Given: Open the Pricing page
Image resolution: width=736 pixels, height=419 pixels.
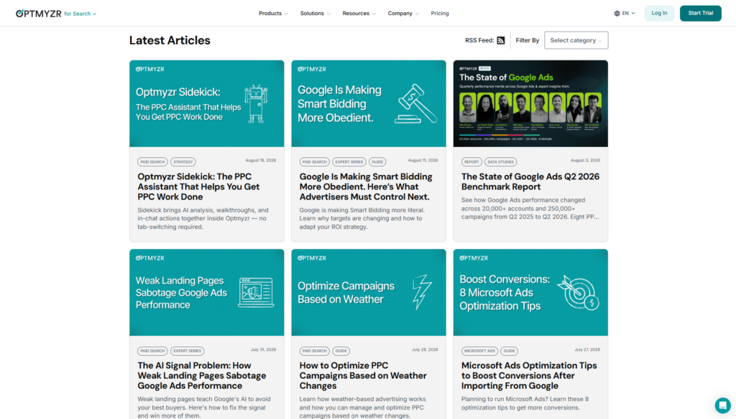Looking at the screenshot, I should click(440, 14).
